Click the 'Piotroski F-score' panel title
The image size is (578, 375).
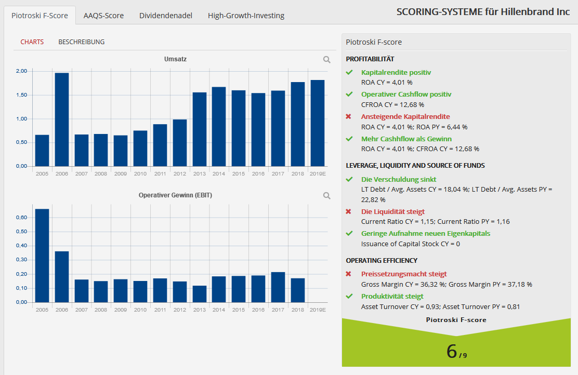tap(374, 42)
